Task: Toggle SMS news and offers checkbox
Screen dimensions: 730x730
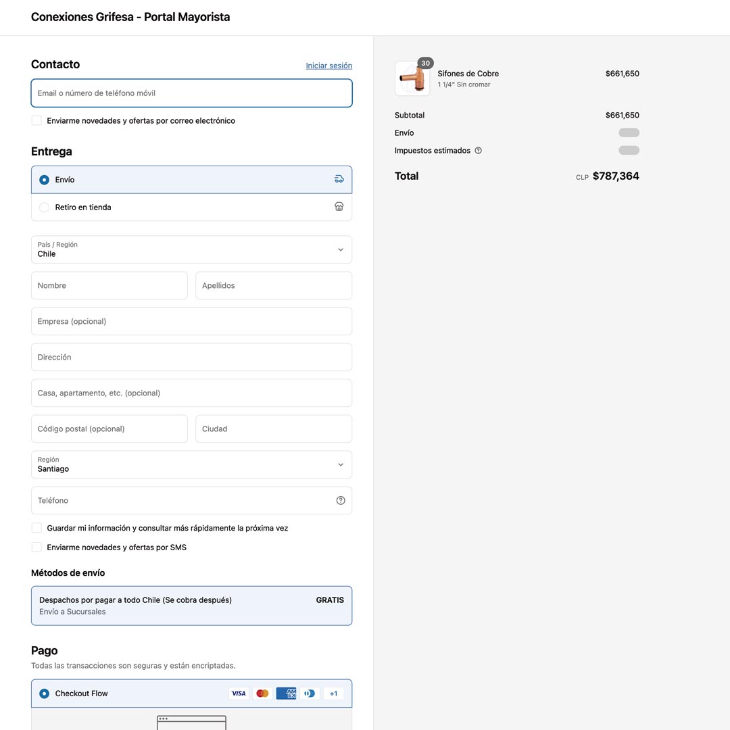Action: (36, 547)
